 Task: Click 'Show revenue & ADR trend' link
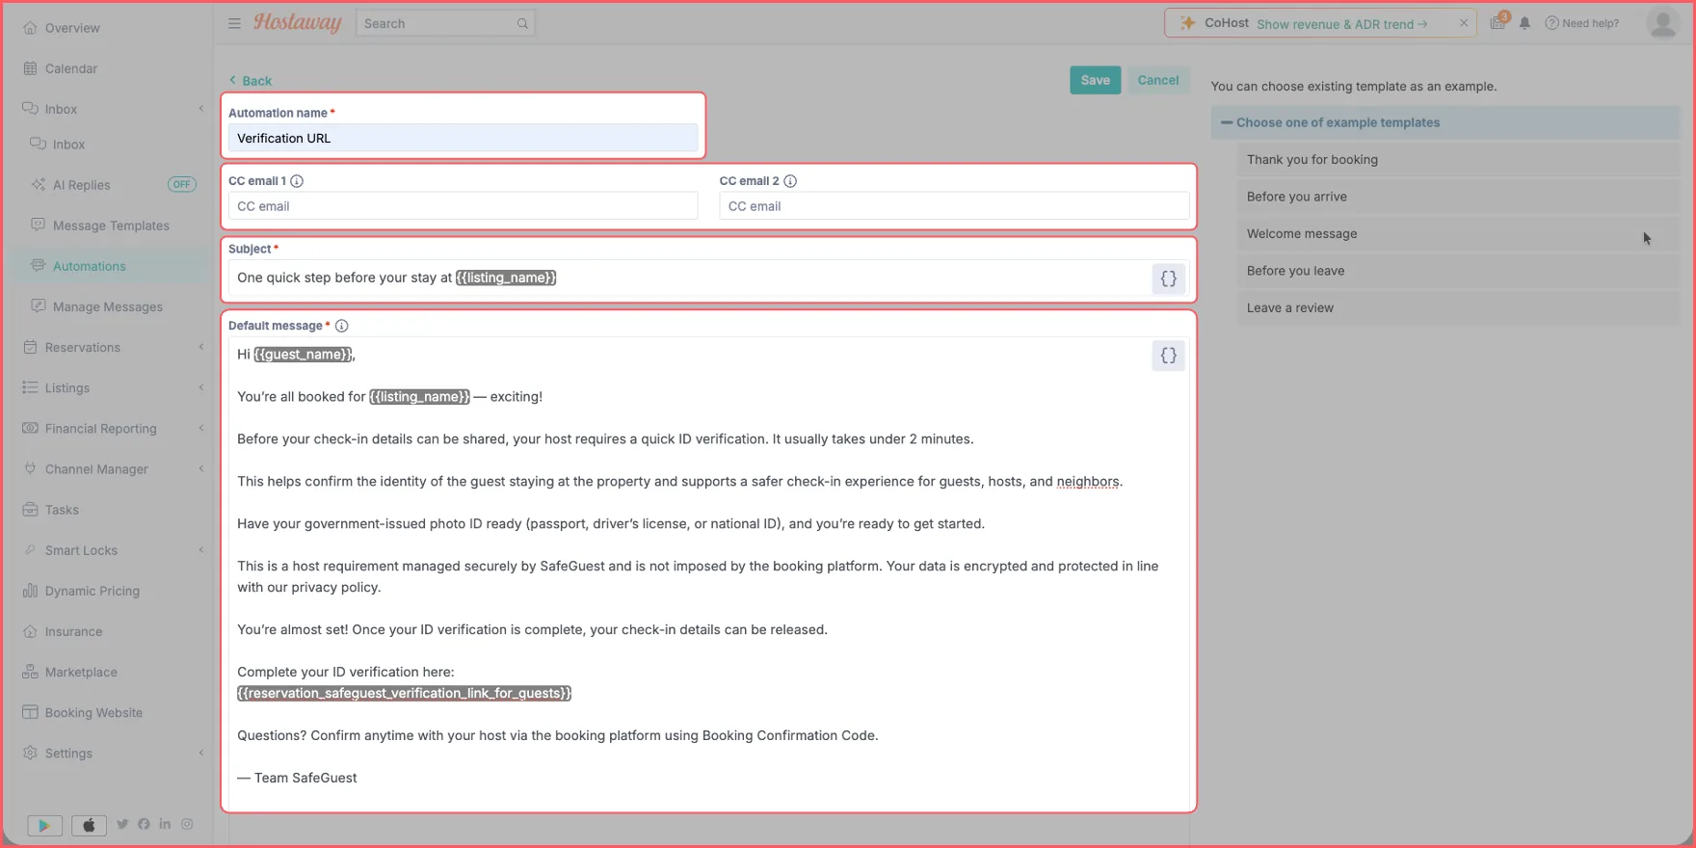click(1342, 24)
